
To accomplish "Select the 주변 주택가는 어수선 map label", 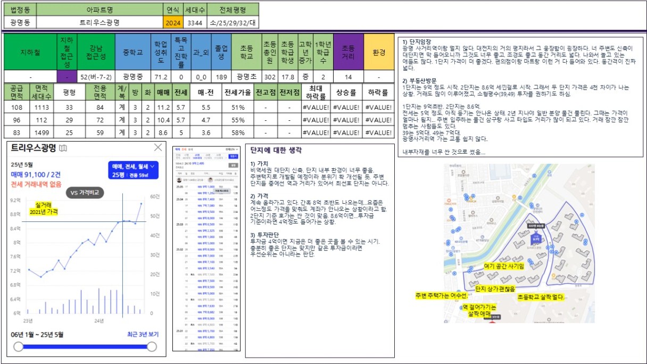I will tap(441, 295).
